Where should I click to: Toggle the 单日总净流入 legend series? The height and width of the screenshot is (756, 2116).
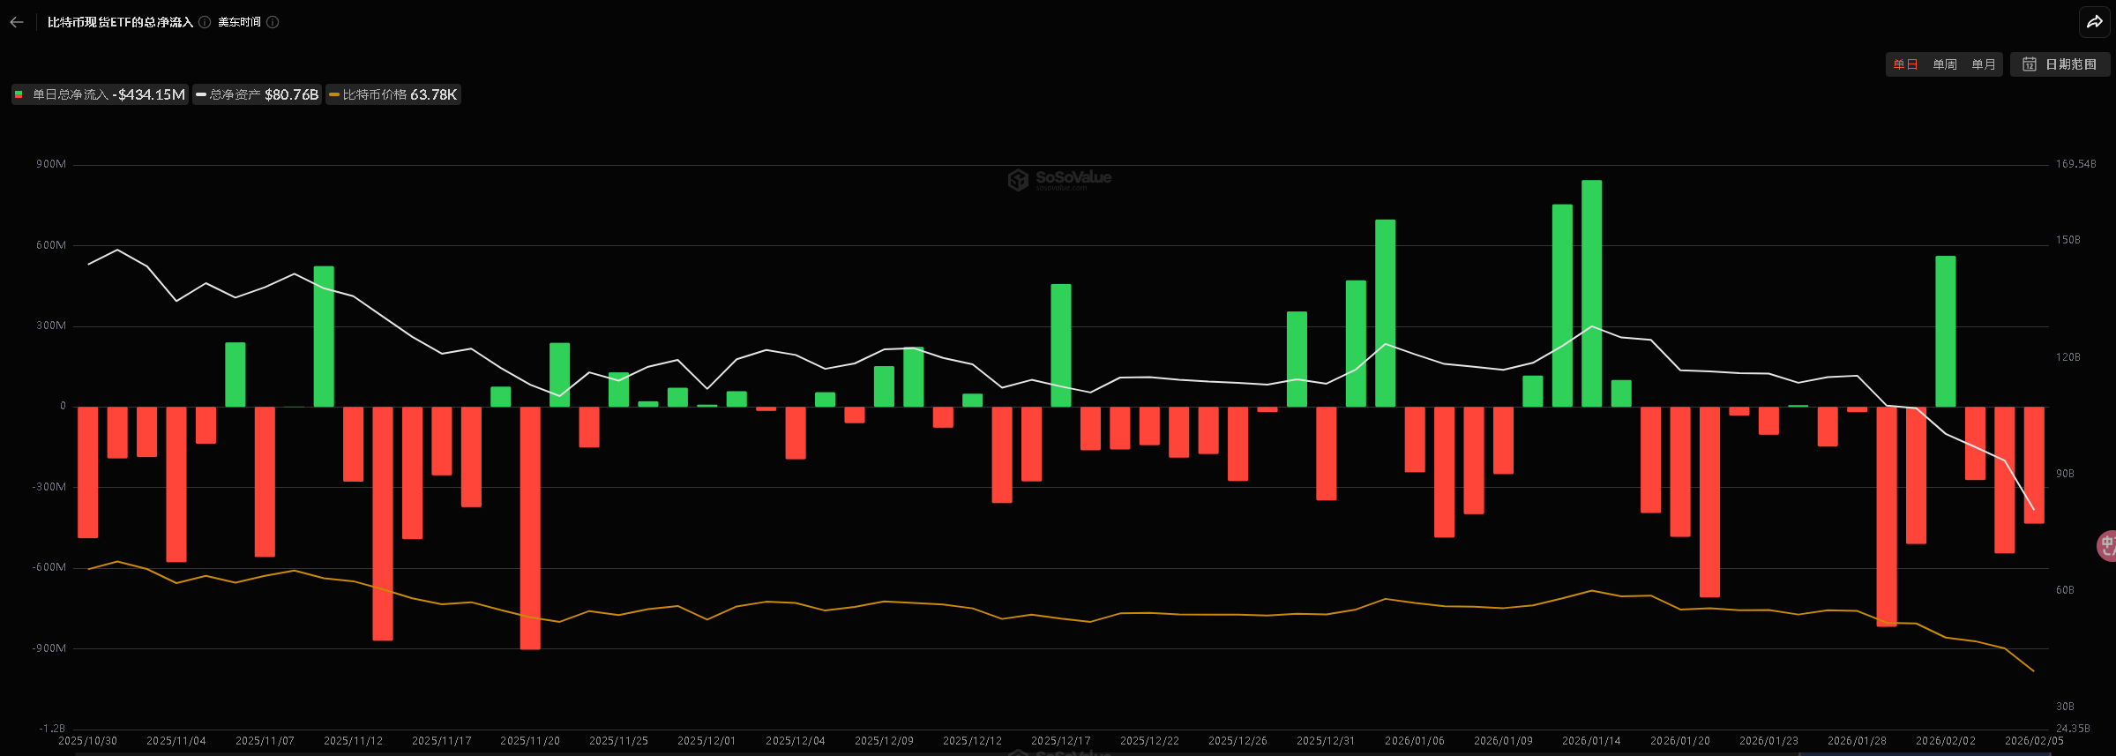(x=100, y=94)
